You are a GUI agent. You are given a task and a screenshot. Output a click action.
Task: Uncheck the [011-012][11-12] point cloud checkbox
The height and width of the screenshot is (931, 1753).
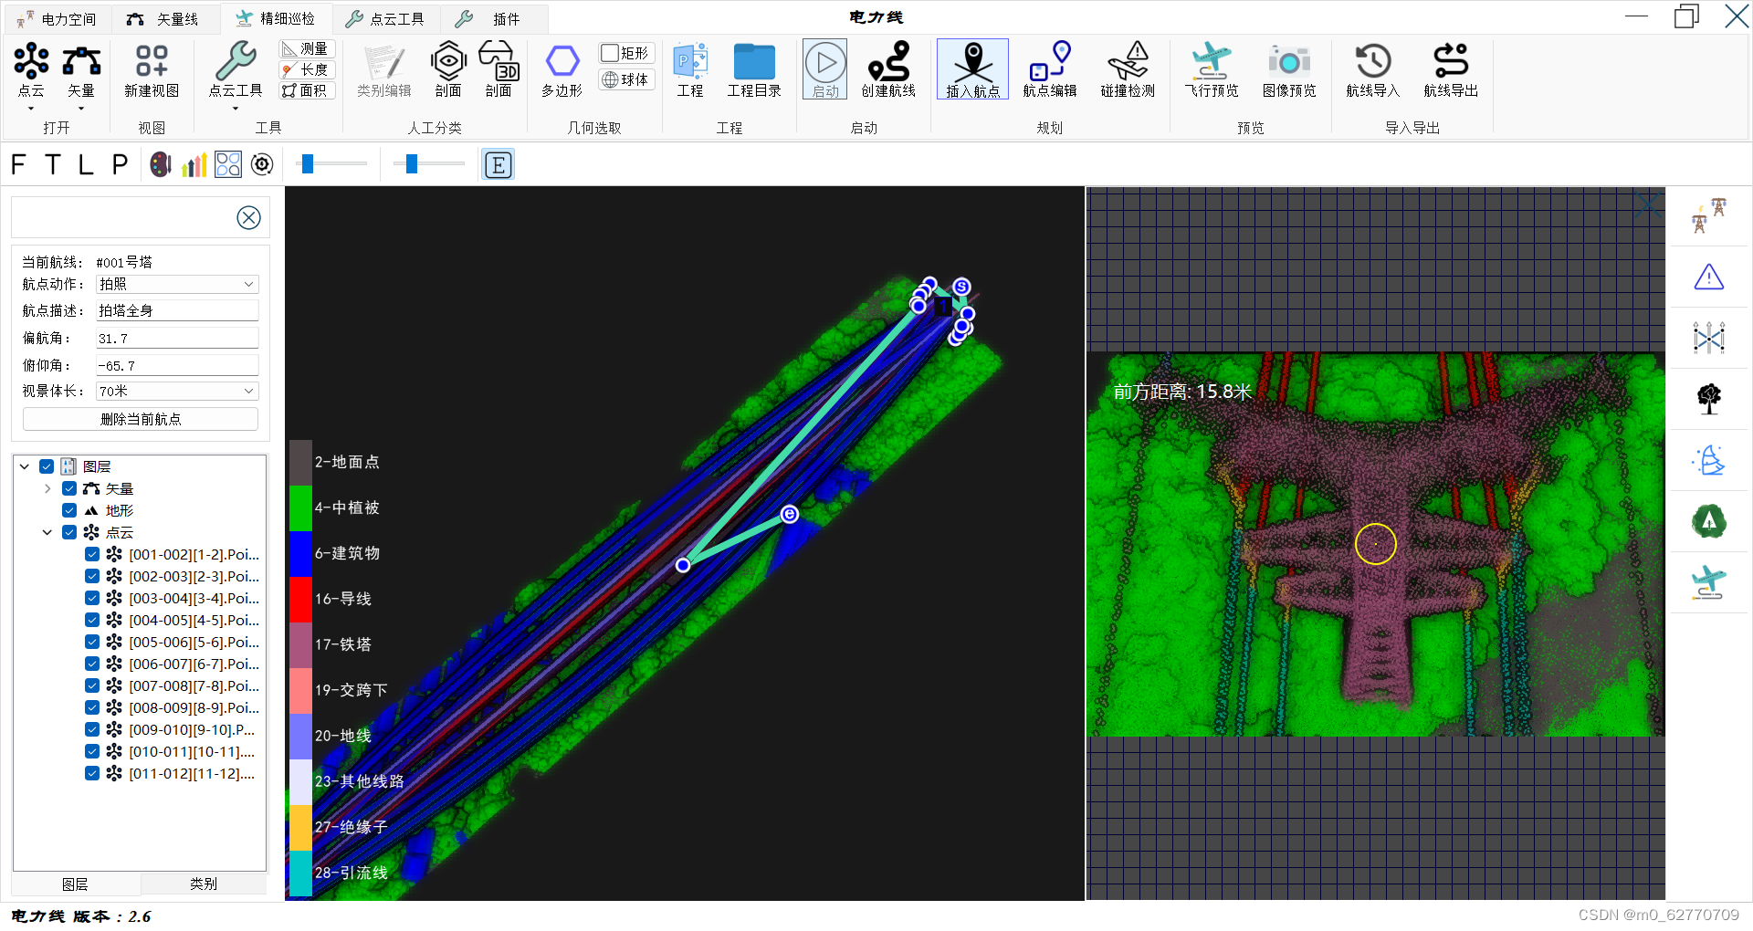pos(92,773)
